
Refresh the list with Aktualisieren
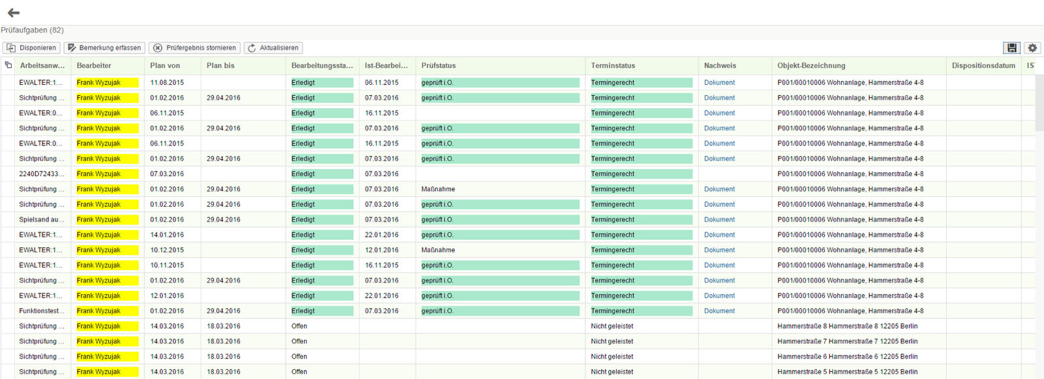[273, 48]
